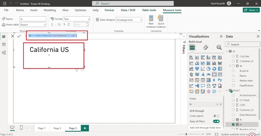Switch to Page 1 tab
The width and height of the screenshot is (261, 136).
pyautogui.click(x=42, y=128)
